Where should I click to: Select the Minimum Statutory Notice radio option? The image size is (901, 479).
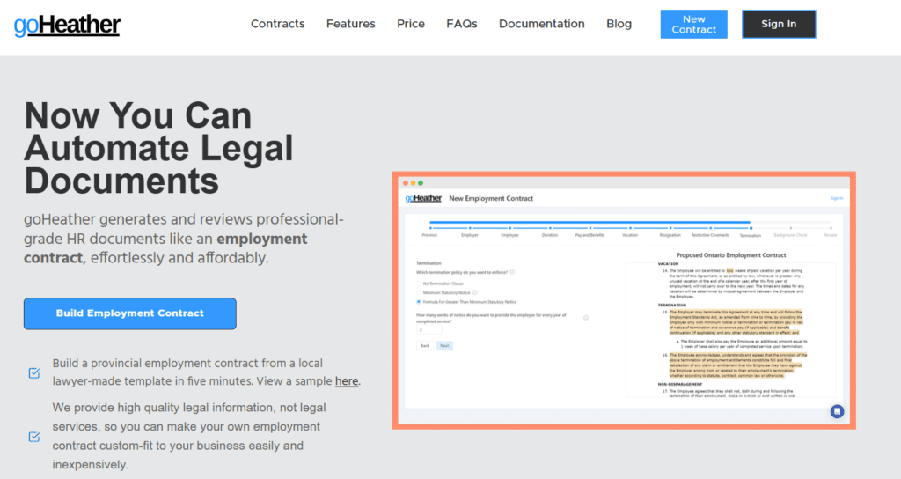(x=419, y=292)
